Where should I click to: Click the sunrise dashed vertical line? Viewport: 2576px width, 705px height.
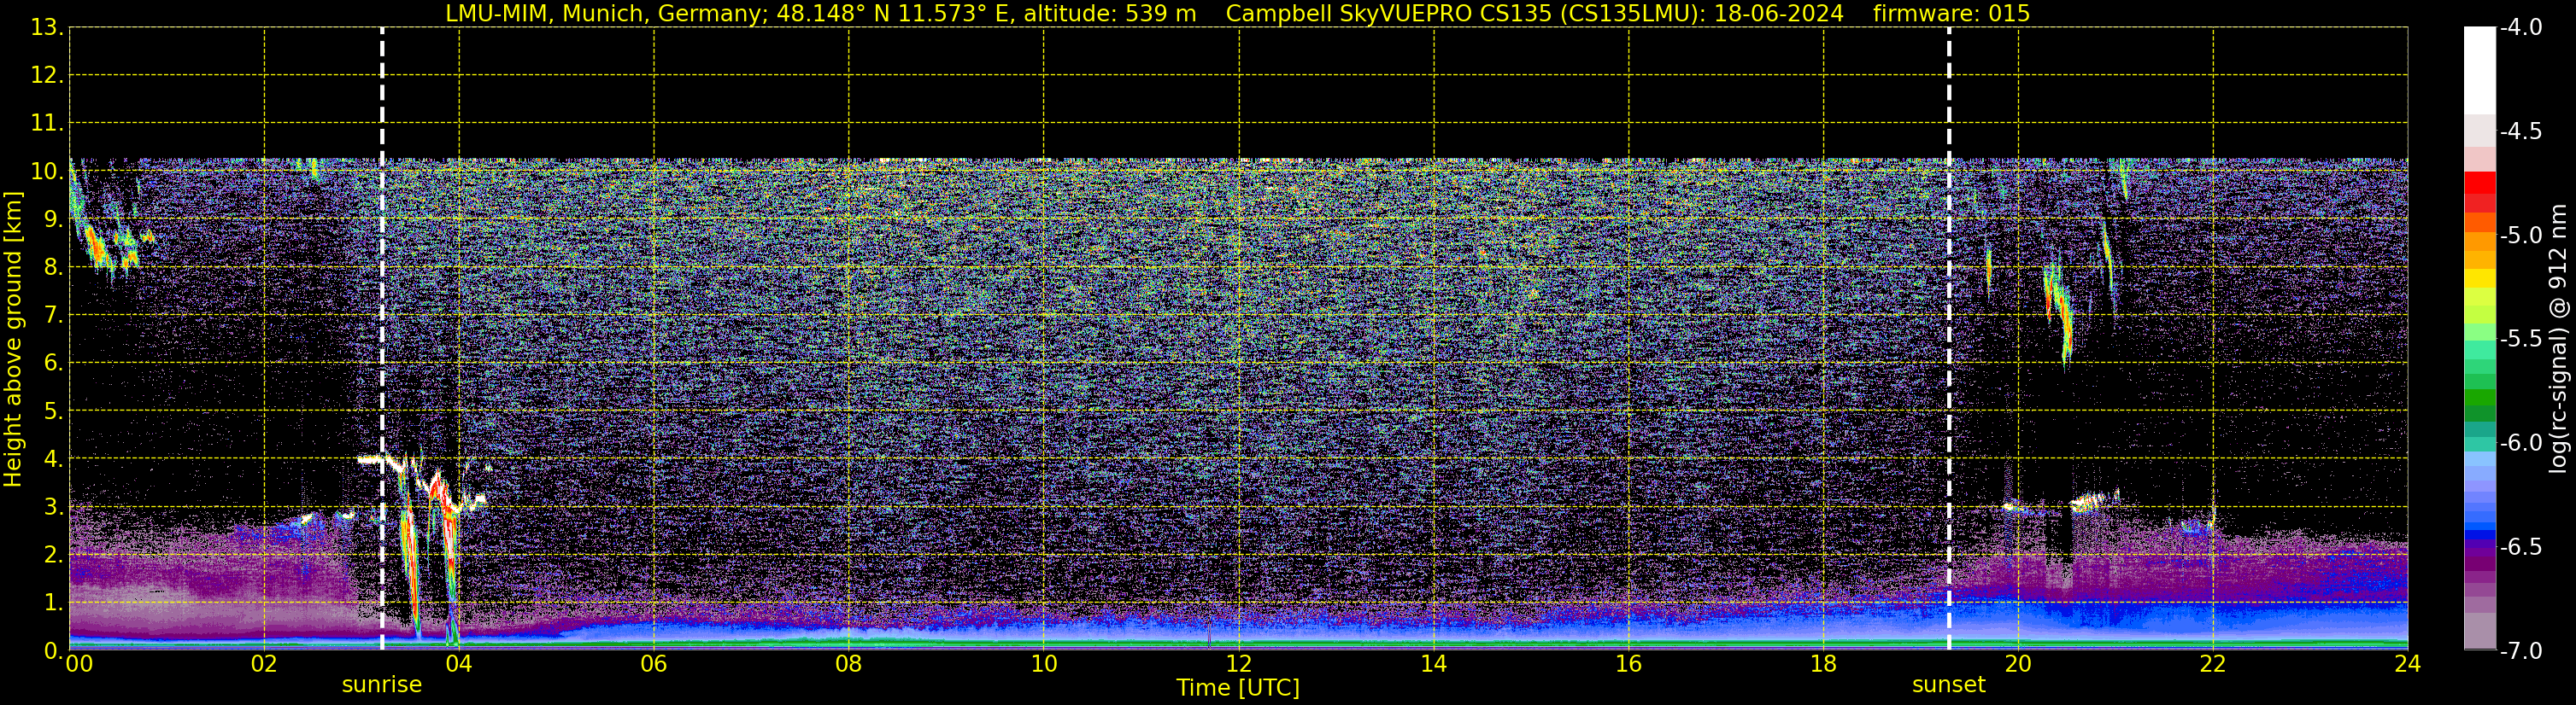coord(382,339)
